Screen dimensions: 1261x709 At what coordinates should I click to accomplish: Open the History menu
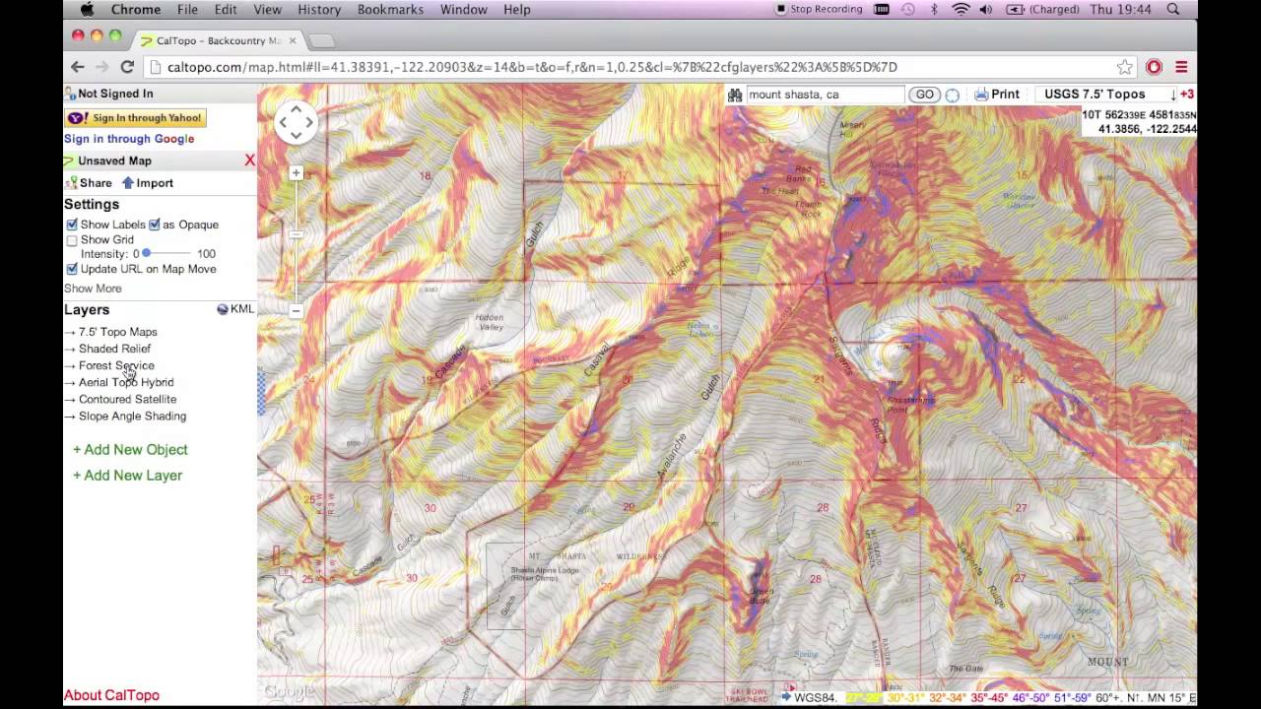coord(319,9)
